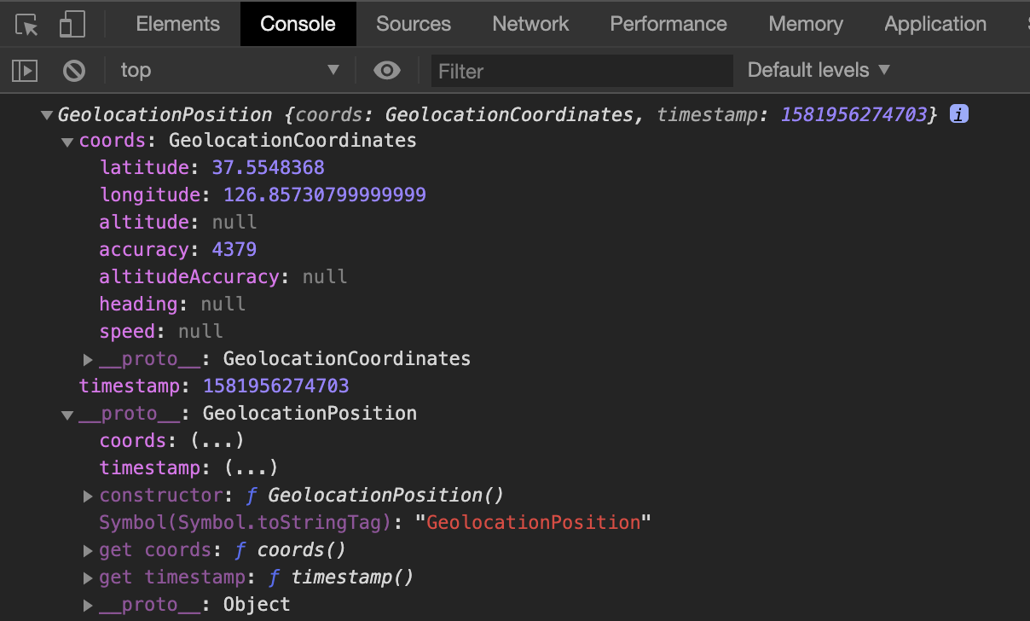1030x621 pixels.
Task: Expand the __proto__ GeolocationCoordinates entry
Action: 88,359
